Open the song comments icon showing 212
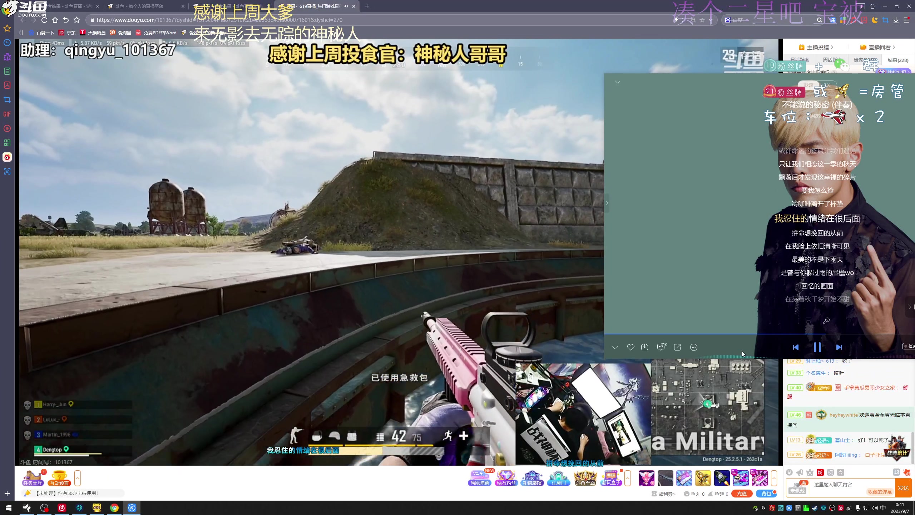Viewport: 915px width, 515px height. 661,347
